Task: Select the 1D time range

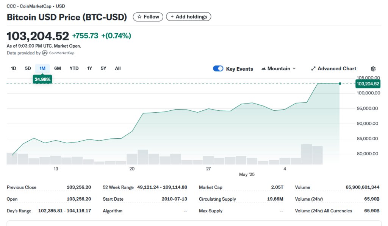Action: [x=14, y=68]
